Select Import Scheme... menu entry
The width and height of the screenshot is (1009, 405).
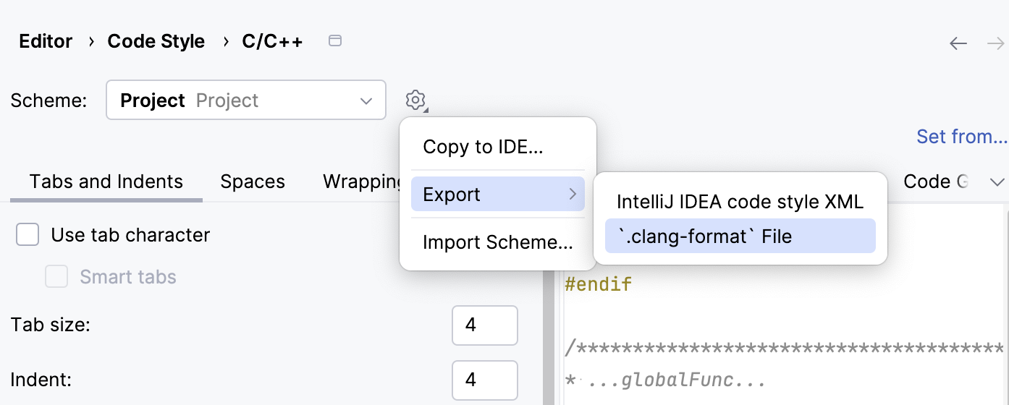pos(497,242)
